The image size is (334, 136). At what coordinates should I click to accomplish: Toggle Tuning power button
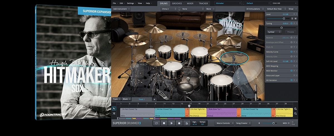click(291, 23)
